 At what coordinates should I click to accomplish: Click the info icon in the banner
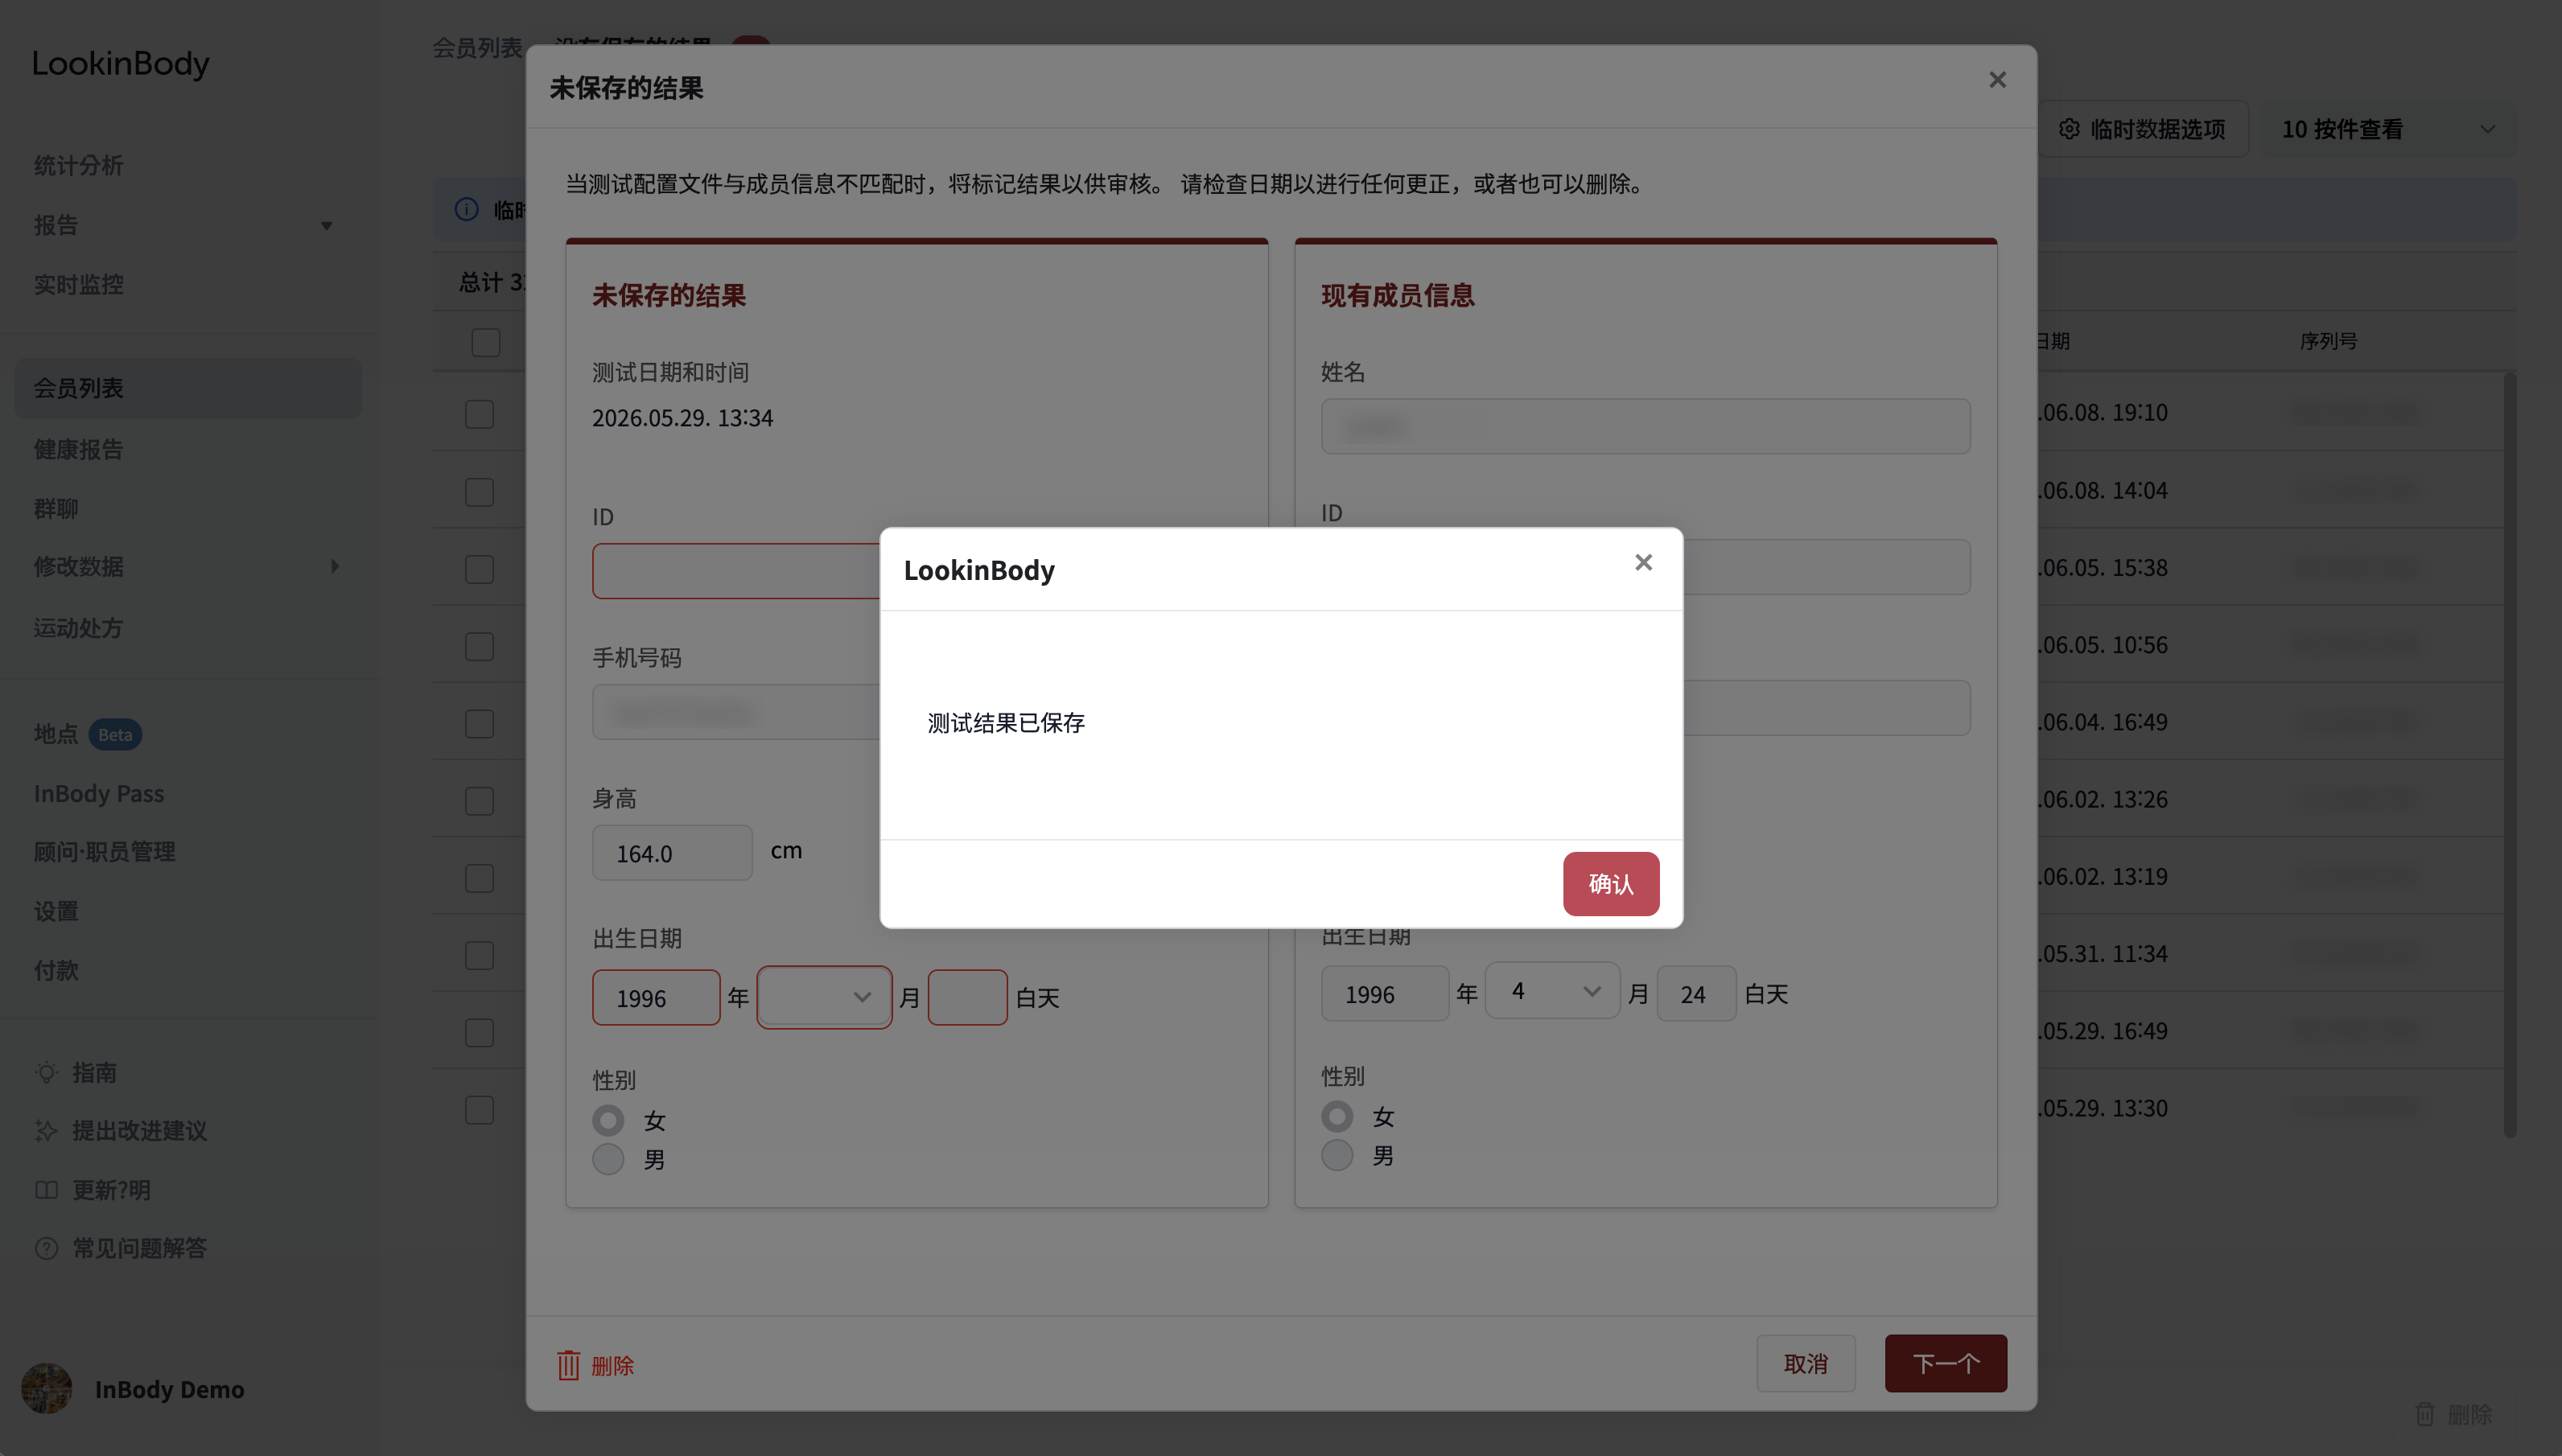coord(467,209)
